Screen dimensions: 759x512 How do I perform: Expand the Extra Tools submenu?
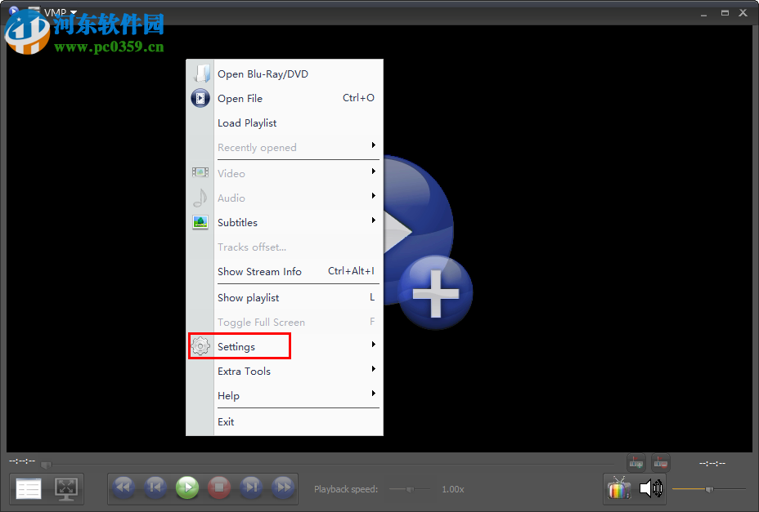point(244,371)
